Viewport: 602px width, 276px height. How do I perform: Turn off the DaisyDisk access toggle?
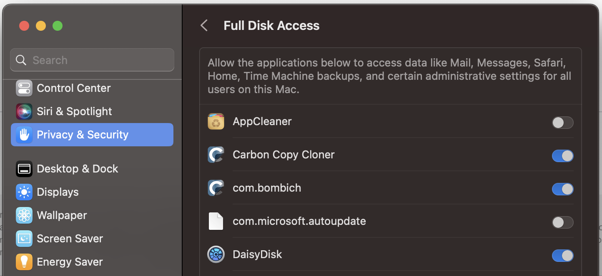coord(562,256)
